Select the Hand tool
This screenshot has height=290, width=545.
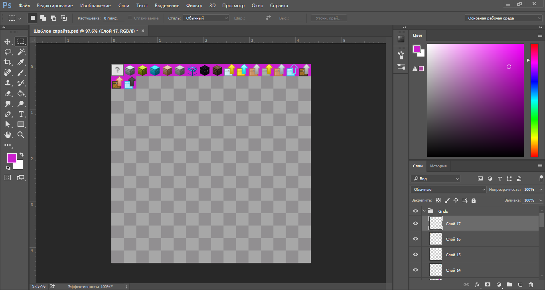8,135
